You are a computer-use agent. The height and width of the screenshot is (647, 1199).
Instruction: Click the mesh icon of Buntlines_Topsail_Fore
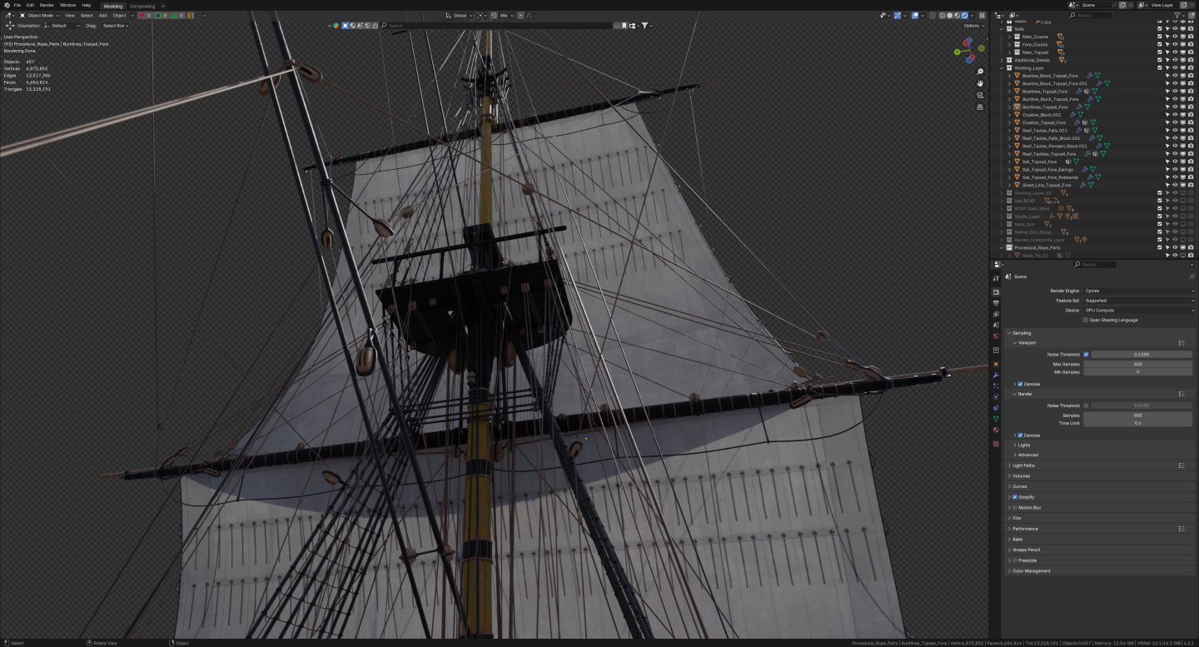[x=1017, y=107]
